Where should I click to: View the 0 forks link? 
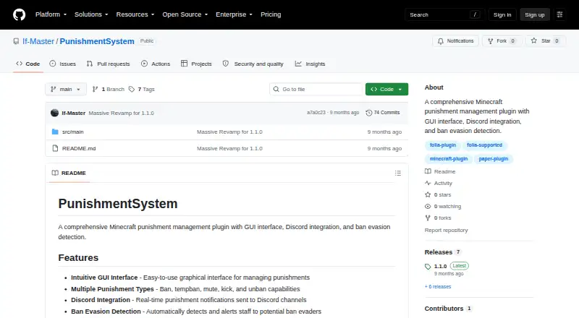438,218
